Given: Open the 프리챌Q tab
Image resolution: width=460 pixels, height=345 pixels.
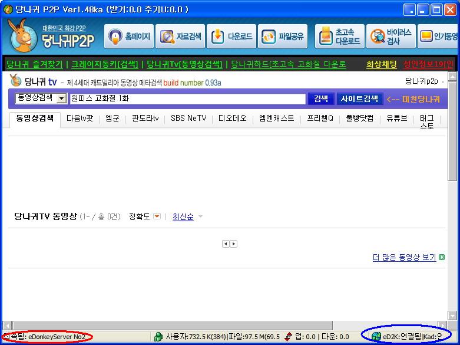Looking at the screenshot, I should 320,118.
